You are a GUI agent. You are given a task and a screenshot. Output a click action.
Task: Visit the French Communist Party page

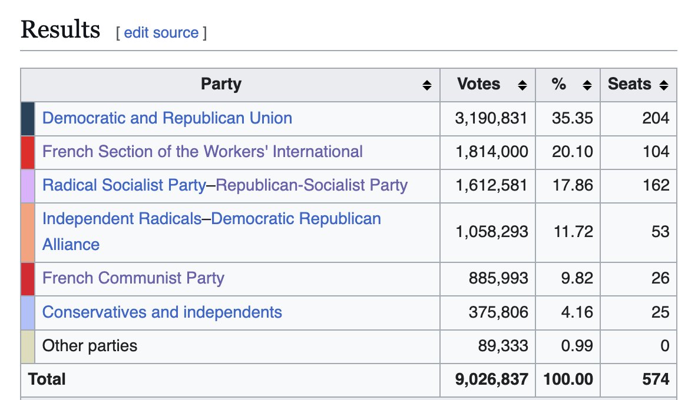[x=133, y=278]
